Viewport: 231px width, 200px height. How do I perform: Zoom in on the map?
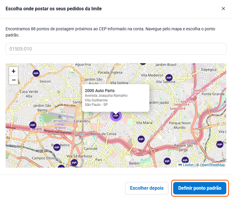point(14,71)
